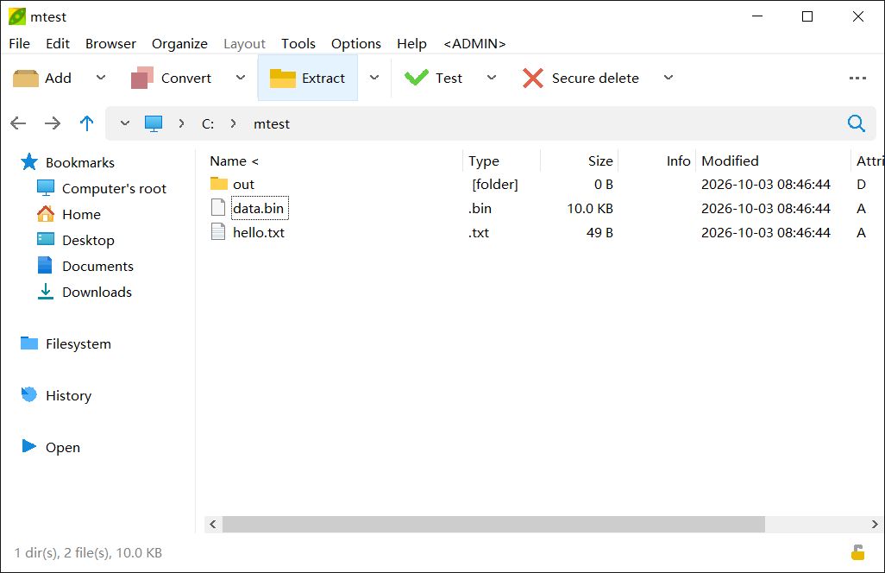This screenshot has width=885, height=573.
Task: Click the [folder] type cell
Action: point(495,184)
